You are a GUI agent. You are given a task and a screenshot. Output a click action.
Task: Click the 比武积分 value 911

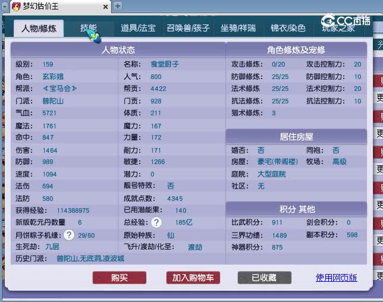[277, 222]
